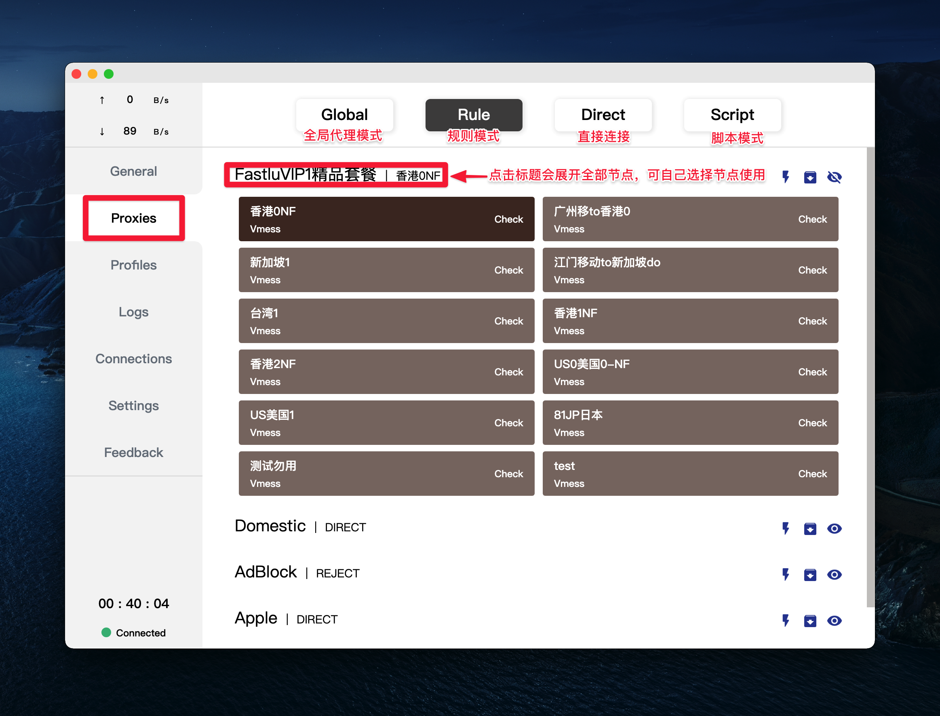
Task: Toggle eye visibility icon for AdBlock group
Action: (834, 575)
